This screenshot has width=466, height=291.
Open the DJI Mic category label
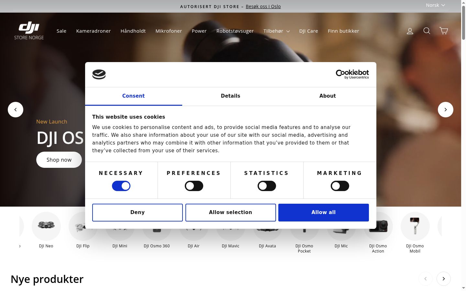coord(341,246)
